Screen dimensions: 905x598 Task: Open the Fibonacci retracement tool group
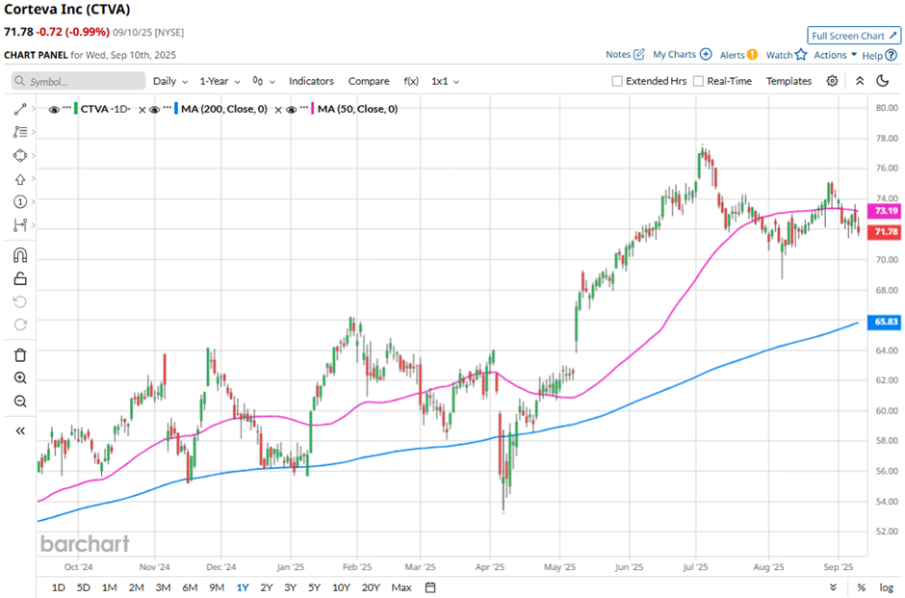click(x=19, y=132)
